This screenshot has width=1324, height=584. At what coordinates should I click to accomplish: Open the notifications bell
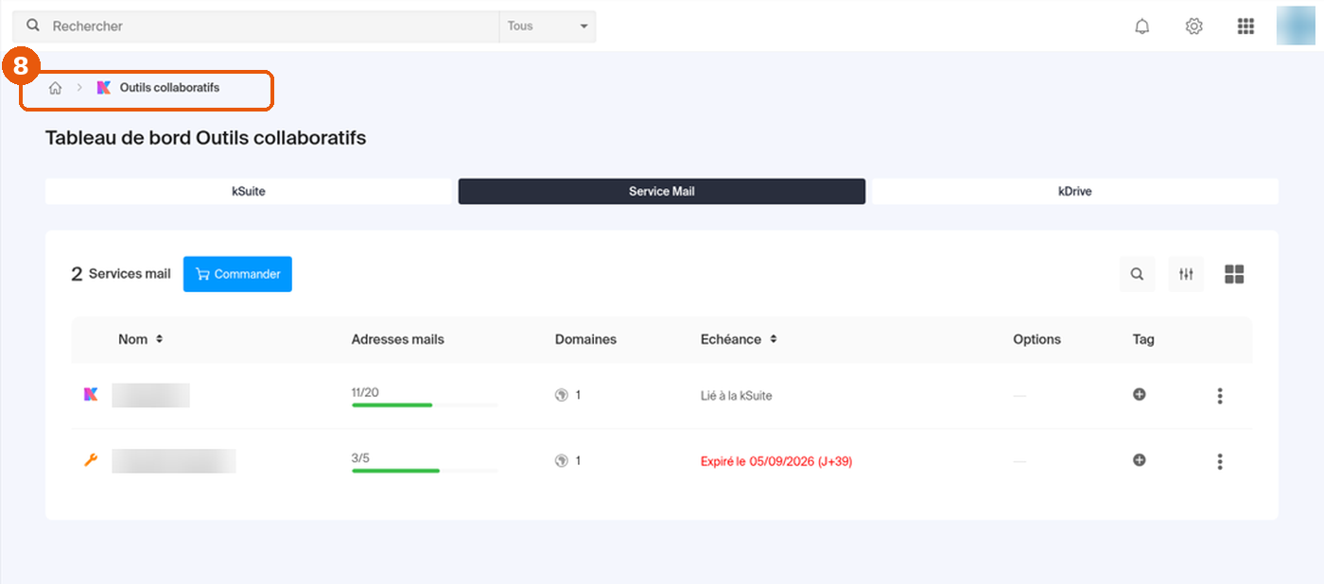pos(1142,26)
